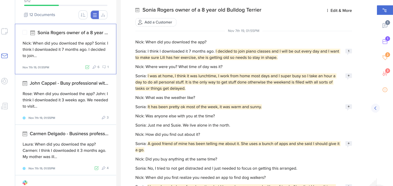Click the Slack icon under Carmen card
The image size is (393, 186).
pyautogui.click(x=25, y=183)
